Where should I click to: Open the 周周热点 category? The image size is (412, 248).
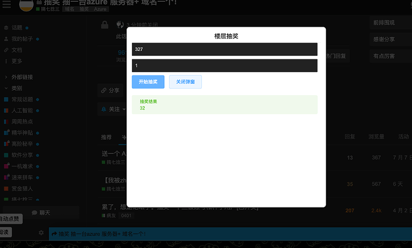(22, 122)
